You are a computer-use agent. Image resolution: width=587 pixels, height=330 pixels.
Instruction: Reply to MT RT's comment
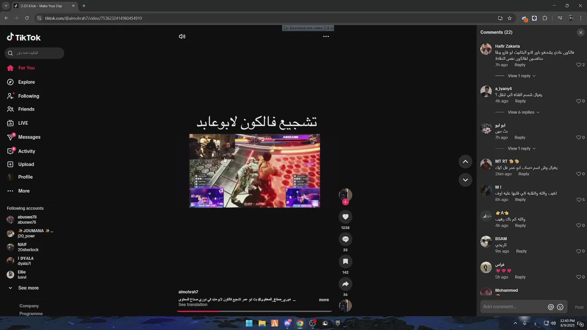pos(523,174)
